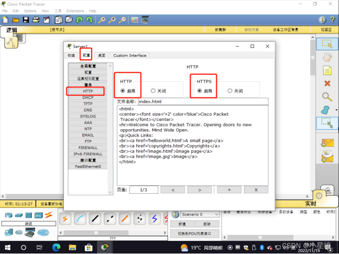Screen dimensions: 339x254
Task: Open the Scenario 0 dropdown
Action: [x=200, y=214]
